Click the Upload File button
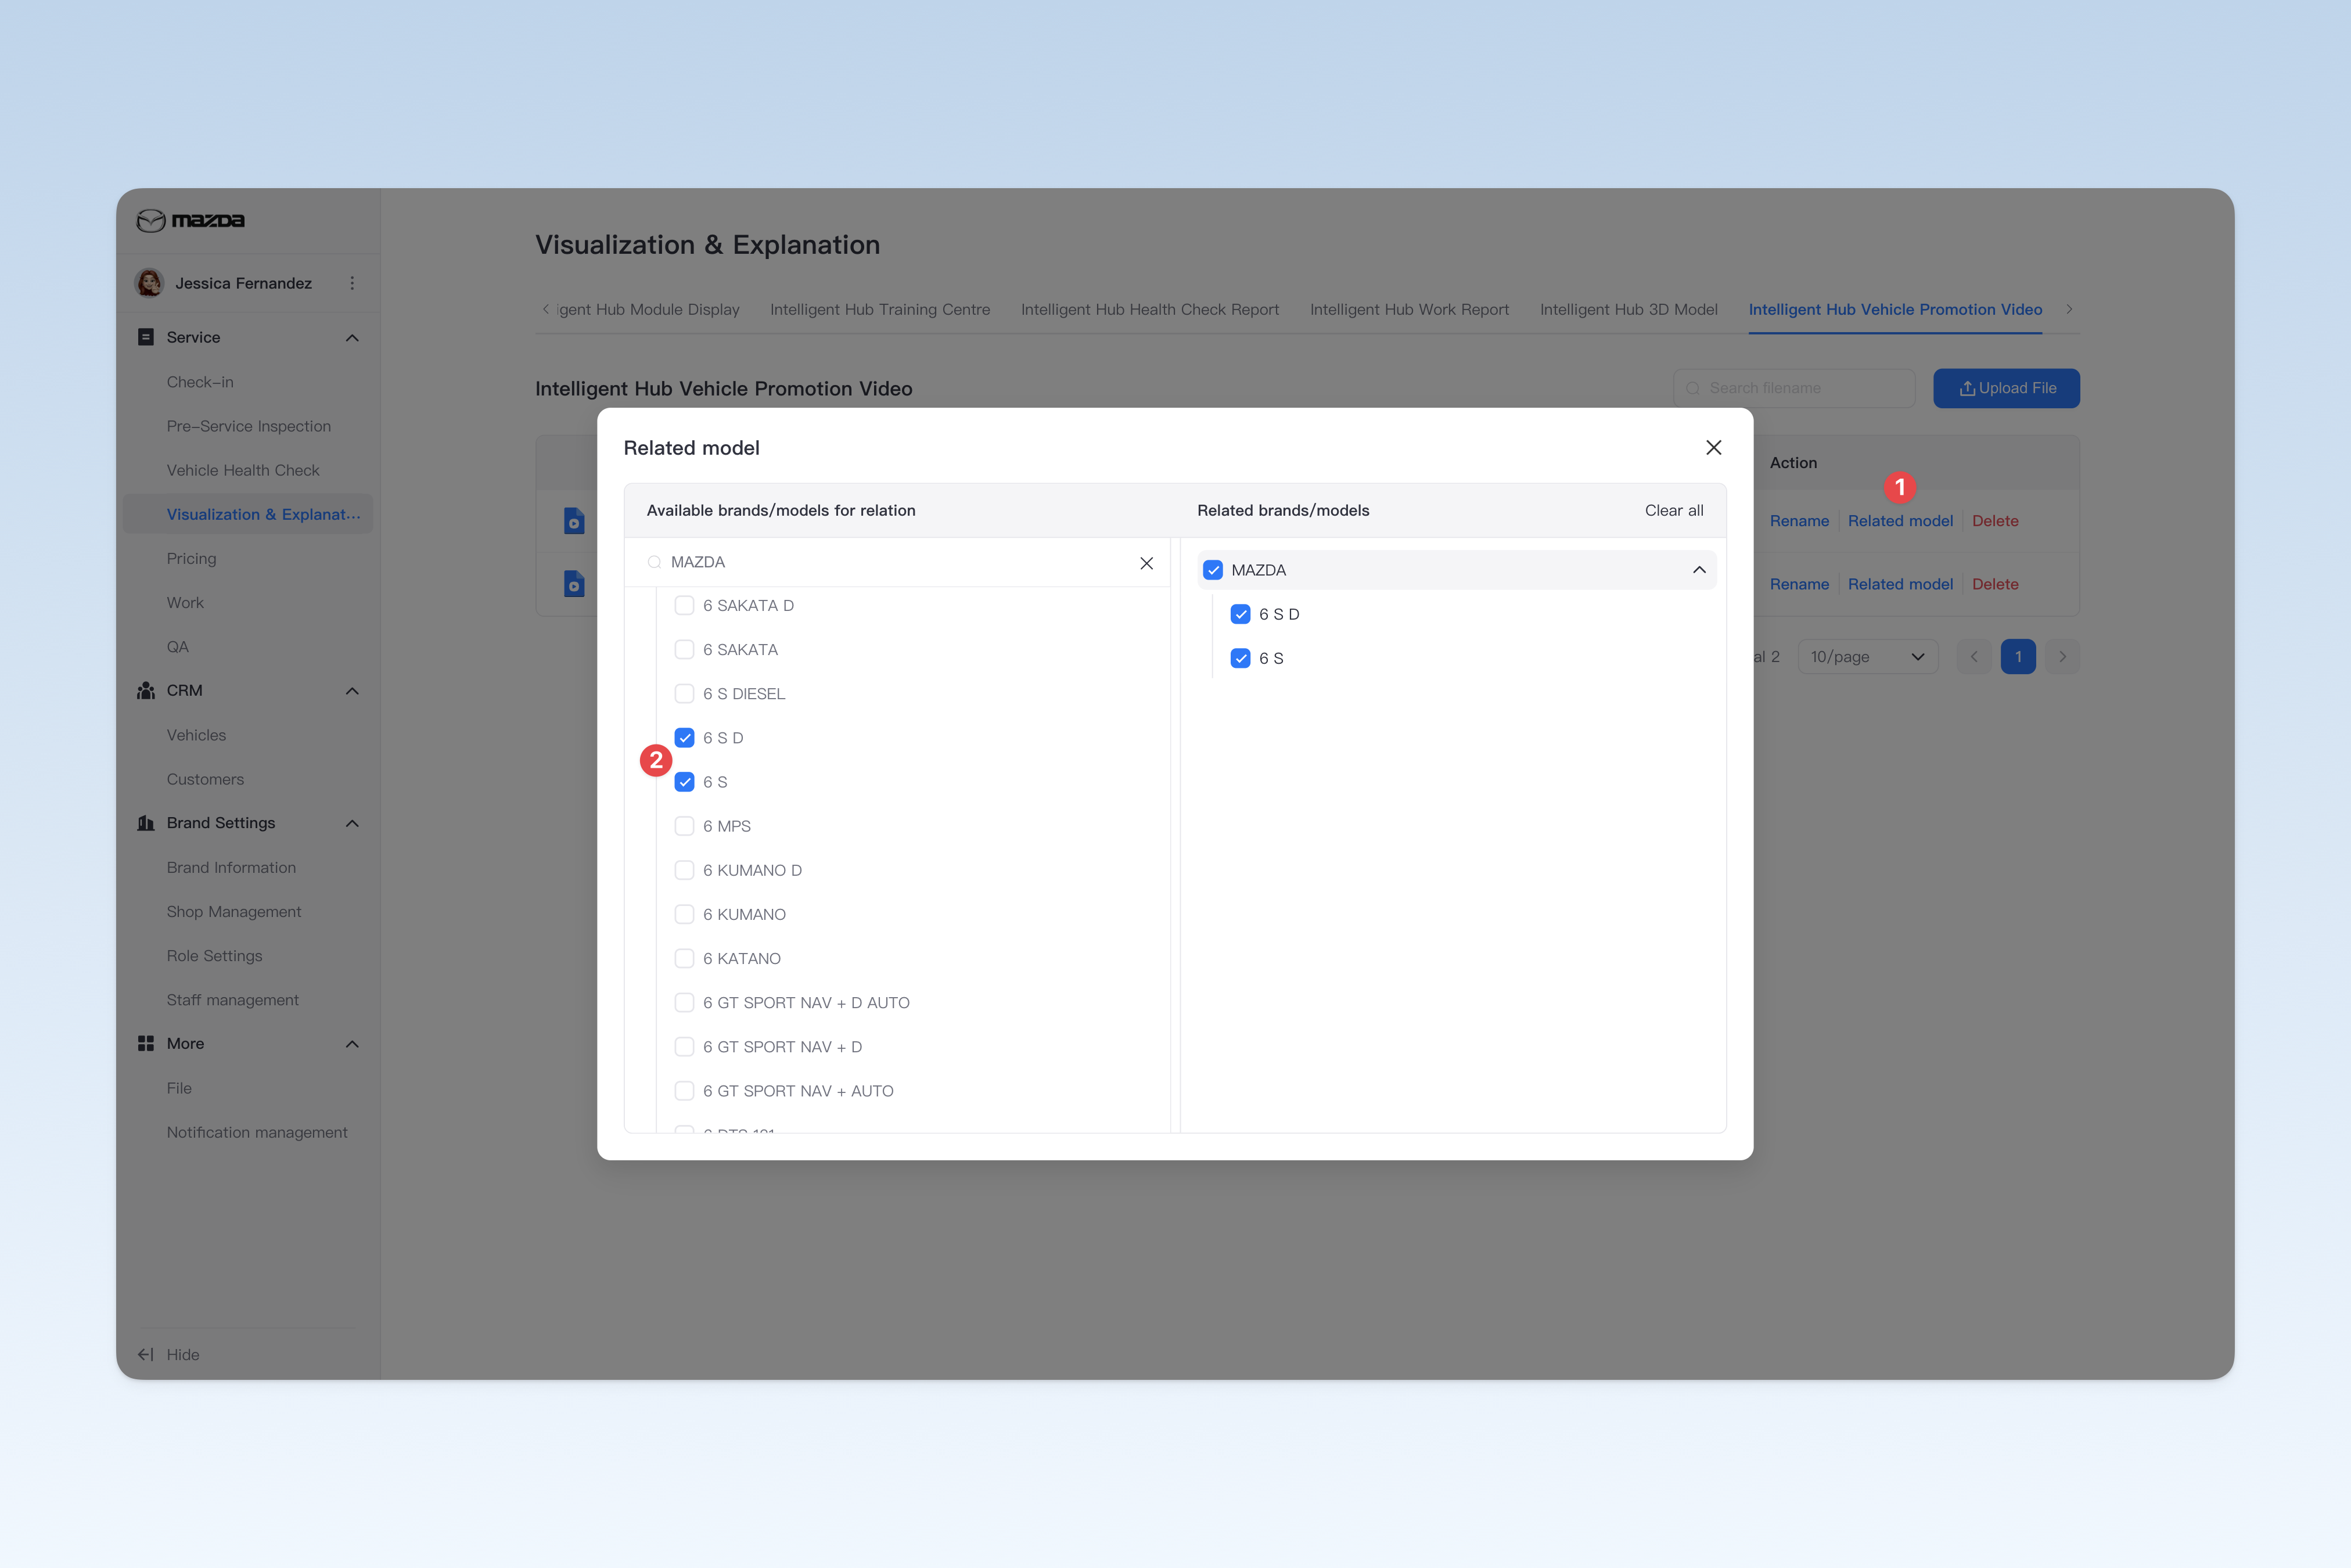Screen dimensions: 2351x1568 pos(2006,388)
